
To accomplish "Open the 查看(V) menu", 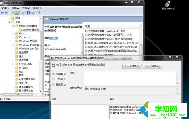I will pos(26,8).
